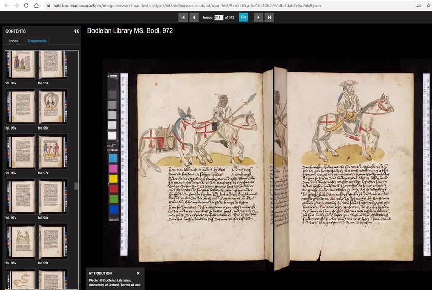
Task: Switch to the Index tab
Action: click(14, 41)
